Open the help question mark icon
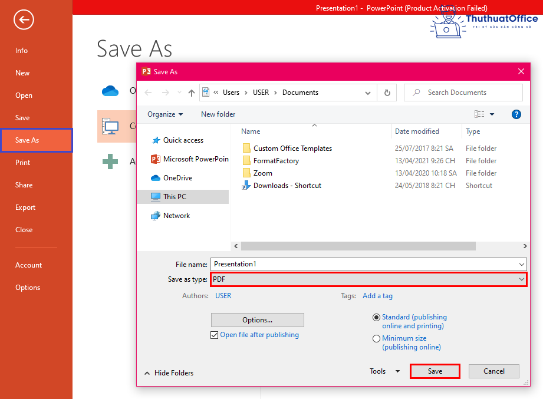The height and width of the screenshot is (399, 543). coord(516,114)
